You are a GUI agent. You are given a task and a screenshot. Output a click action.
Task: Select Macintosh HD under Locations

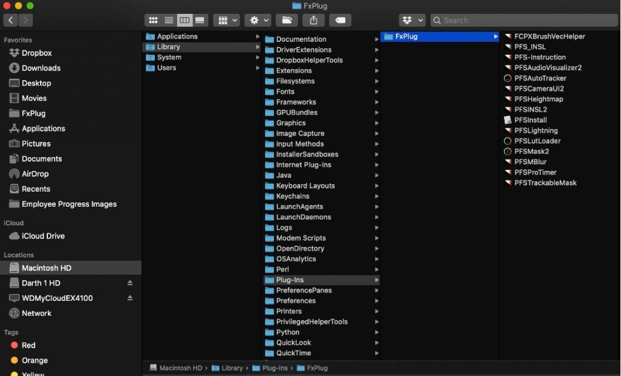pyautogui.click(x=70, y=268)
